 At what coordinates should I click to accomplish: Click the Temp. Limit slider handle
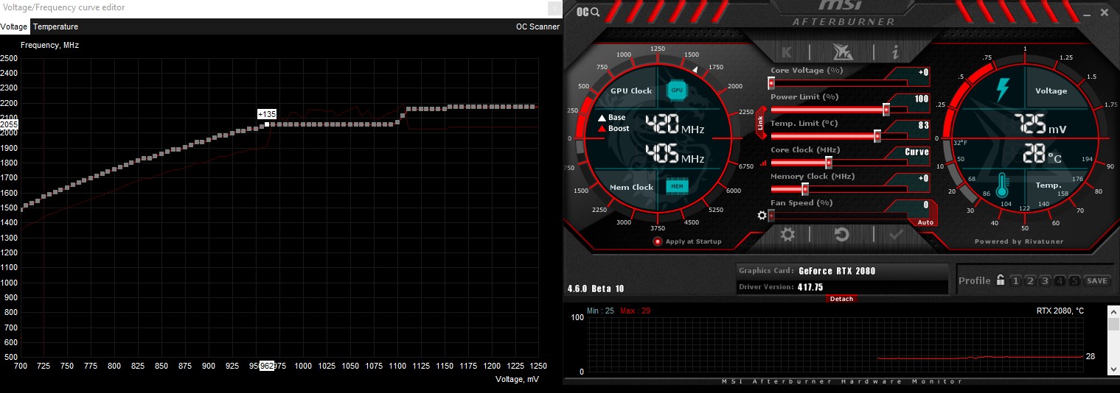[x=877, y=136]
